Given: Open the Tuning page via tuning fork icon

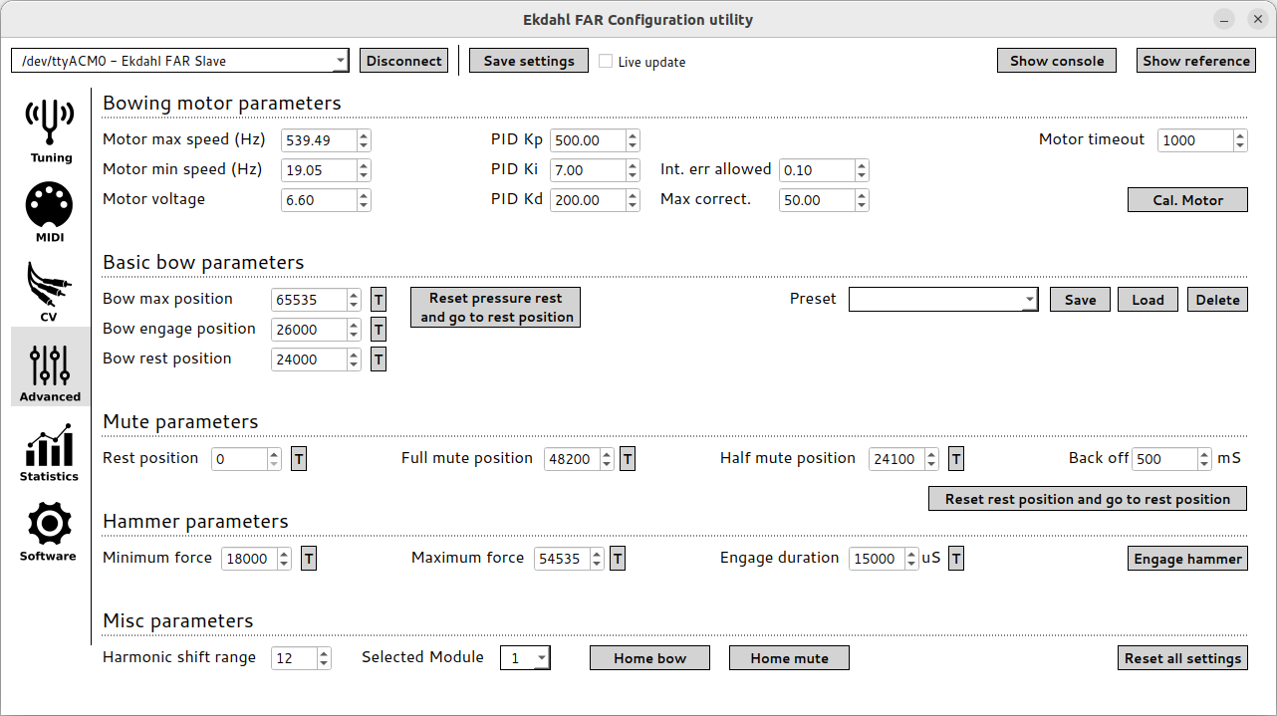Looking at the screenshot, I should click(50, 128).
